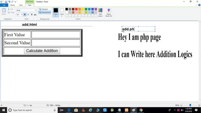Pick the green palette swatch

click(86, 9)
